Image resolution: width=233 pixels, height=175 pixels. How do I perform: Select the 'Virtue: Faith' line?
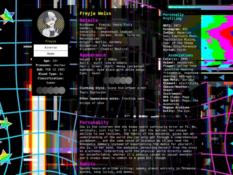coord(174,50)
